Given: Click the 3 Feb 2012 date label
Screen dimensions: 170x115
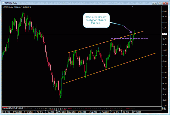Looking at the screenshot, I should click(6, 112).
